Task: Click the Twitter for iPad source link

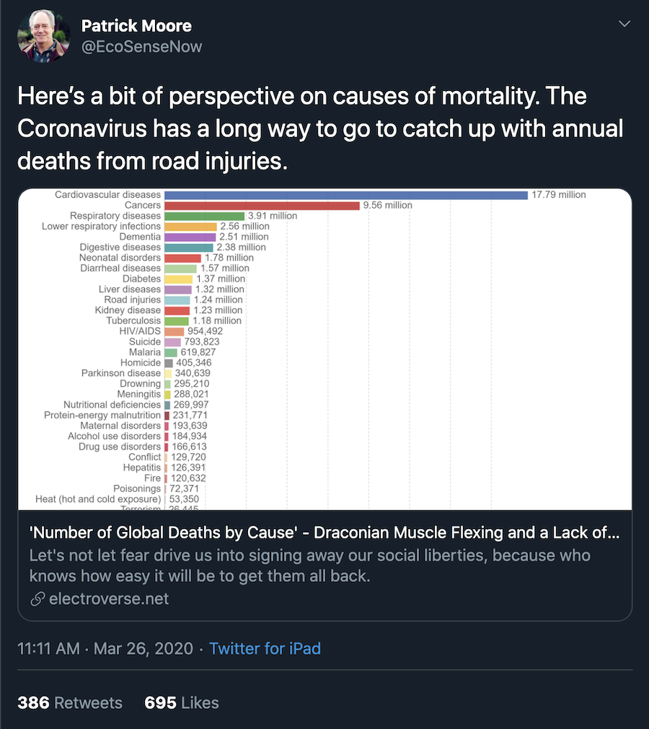Action: [265, 649]
